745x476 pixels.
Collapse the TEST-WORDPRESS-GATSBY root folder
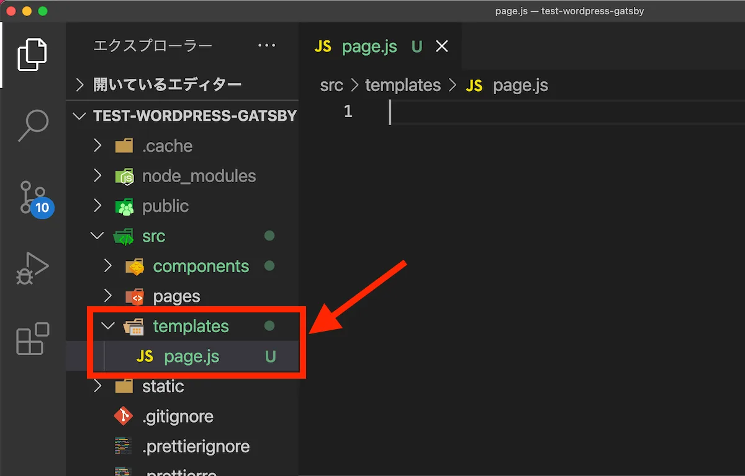point(79,115)
